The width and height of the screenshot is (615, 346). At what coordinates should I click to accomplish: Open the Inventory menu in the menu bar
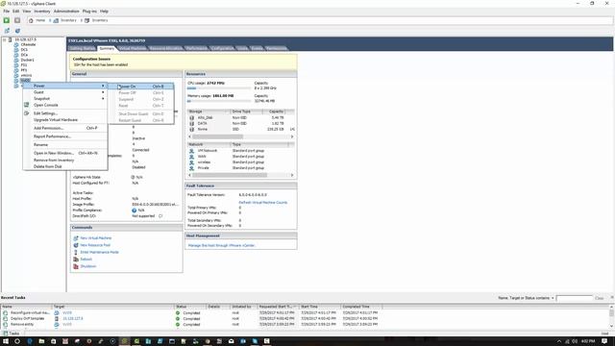click(42, 12)
